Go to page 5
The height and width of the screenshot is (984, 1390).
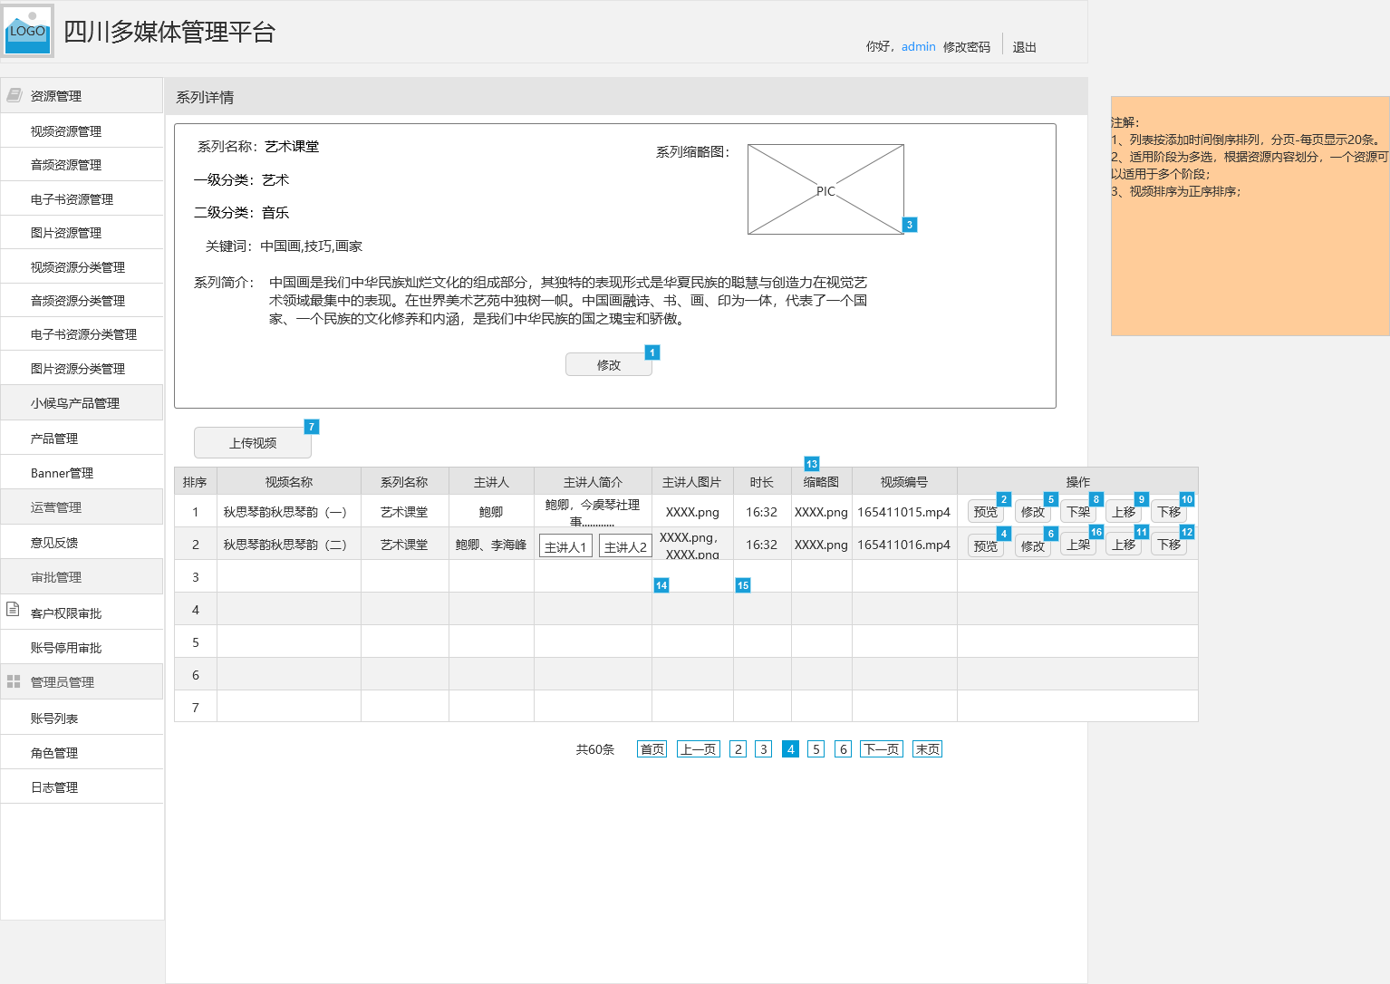click(x=816, y=748)
